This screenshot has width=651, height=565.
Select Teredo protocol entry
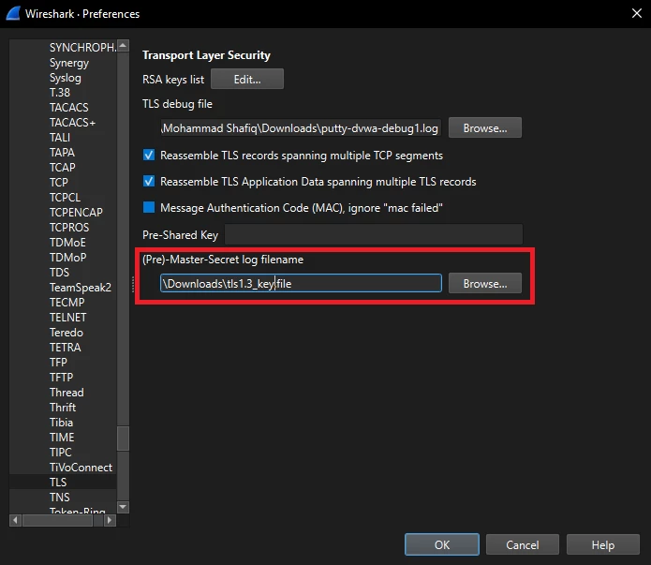click(x=66, y=333)
